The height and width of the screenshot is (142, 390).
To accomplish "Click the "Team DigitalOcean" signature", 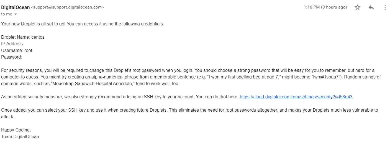I will (x=20, y=136).
